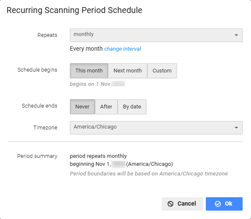The image size is (251, 219).
Task: Open the America/Chicago timezone dropdown
Action: (151, 127)
